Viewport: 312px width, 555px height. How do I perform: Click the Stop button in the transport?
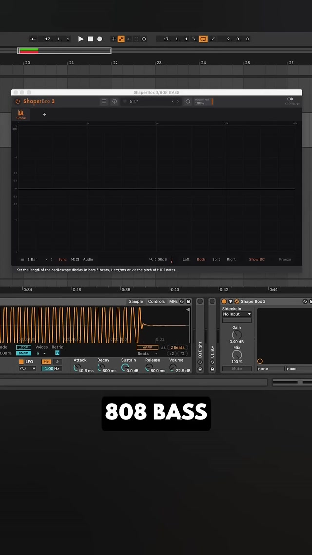[90, 39]
